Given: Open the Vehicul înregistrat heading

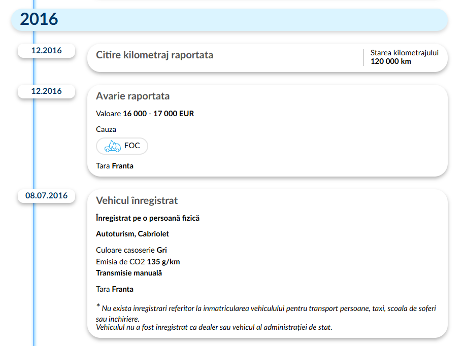Looking at the screenshot, I should (137, 201).
